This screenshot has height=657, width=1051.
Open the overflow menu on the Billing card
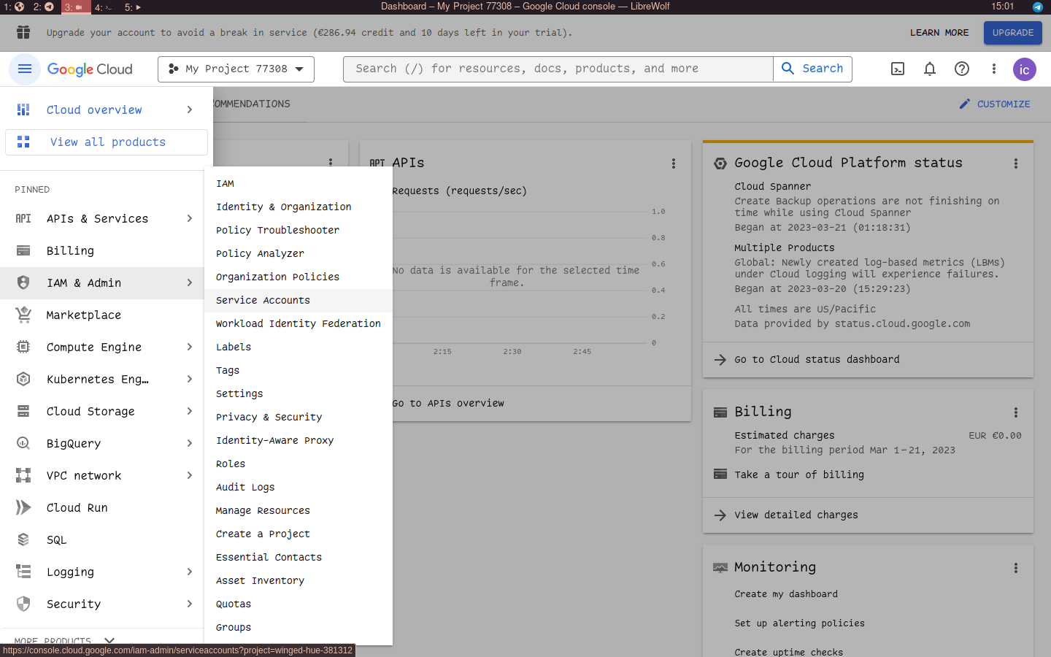point(1015,412)
